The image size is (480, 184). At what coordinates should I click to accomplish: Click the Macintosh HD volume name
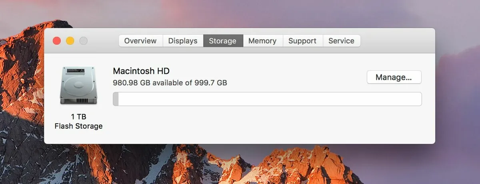(x=141, y=71)
